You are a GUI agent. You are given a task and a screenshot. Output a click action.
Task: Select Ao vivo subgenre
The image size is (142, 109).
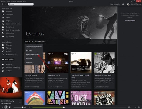34,50
